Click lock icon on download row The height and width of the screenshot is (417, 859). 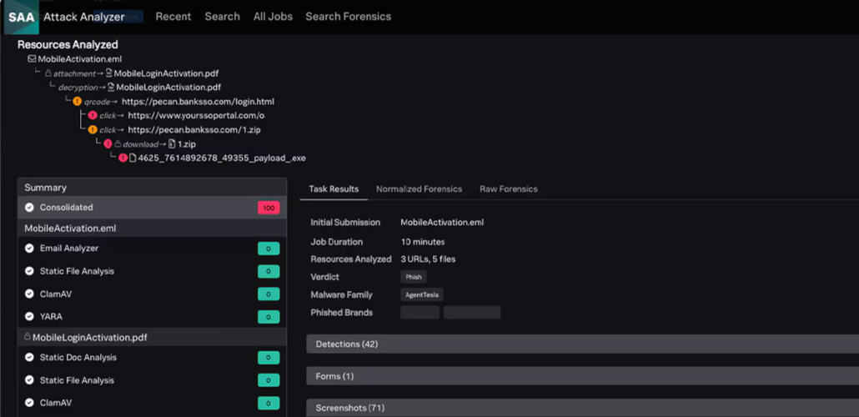[118, 144]
